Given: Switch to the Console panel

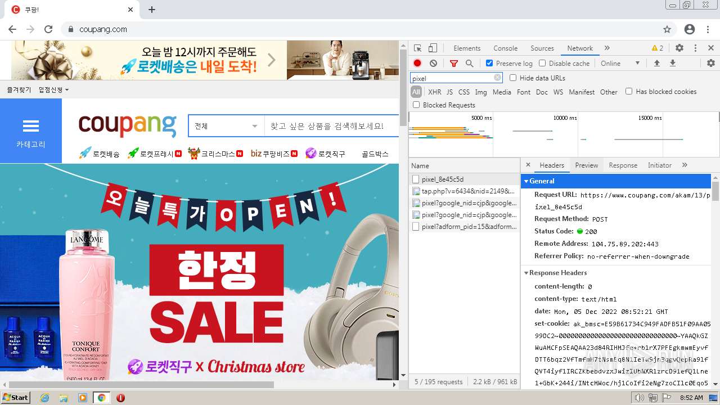Looking at the screenshot, I should 505,48.
